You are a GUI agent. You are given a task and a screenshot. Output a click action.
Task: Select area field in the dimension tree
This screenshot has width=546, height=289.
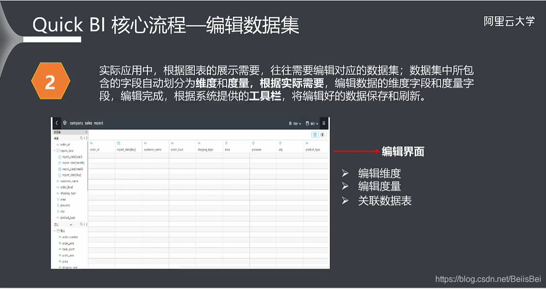[x=63, y=200]
